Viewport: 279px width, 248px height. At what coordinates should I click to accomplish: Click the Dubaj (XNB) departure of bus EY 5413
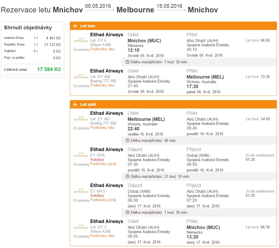(x=139, y=191)
